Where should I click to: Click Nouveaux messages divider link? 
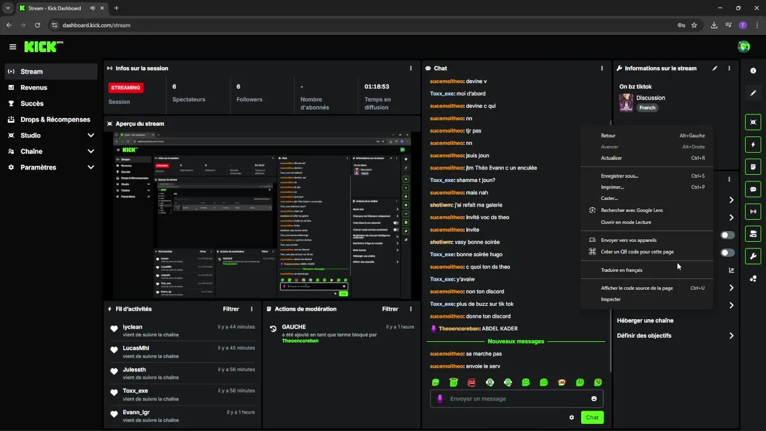pyautogui.click(x=516, y=341)
